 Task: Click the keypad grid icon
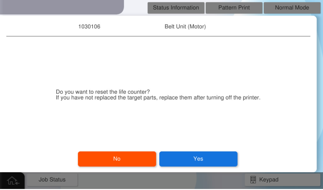click(253, 180)
